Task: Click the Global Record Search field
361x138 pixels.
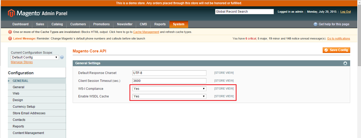Action: coord(244,12)
